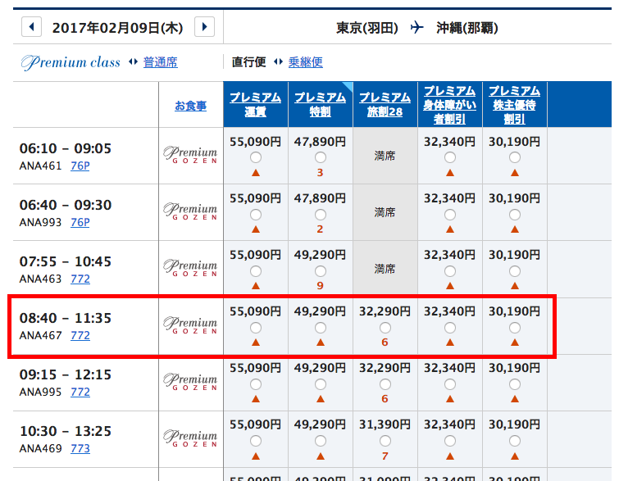Go to next date with right arrow
The height and width of the screenshot is (481, 619).
point(205,27)
